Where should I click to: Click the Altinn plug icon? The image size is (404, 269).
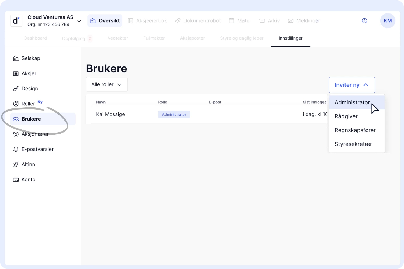pyautogui.click(x=16, y=164)
